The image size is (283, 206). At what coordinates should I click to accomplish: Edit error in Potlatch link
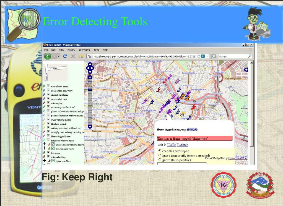coord(183,145)
